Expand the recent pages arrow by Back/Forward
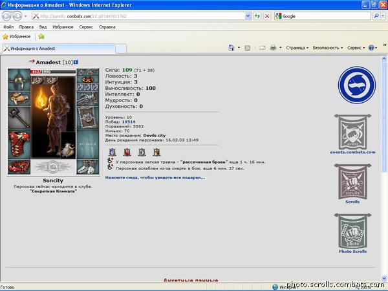Image resolution: width=388 pixels, height=291 pixels. (x=25, y=16)
